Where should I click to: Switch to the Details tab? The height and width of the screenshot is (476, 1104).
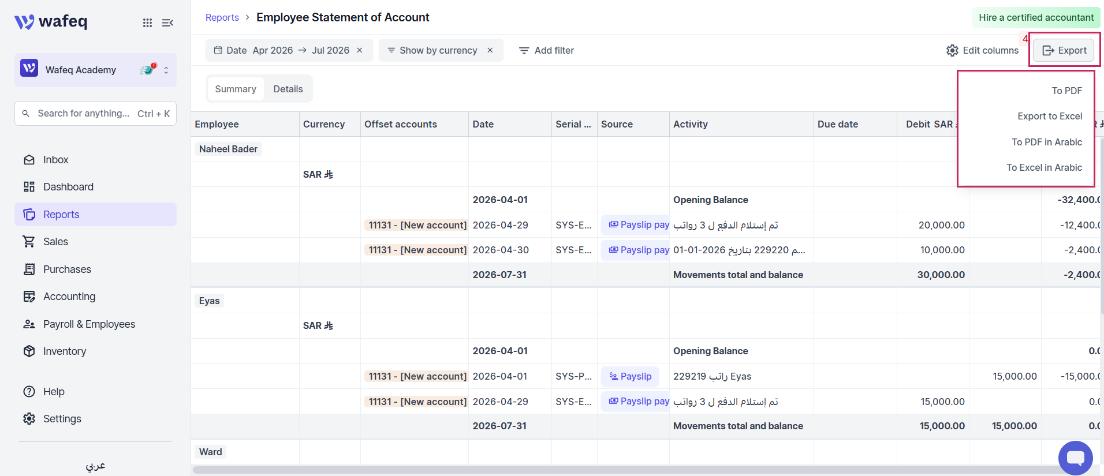coord(288,89)
